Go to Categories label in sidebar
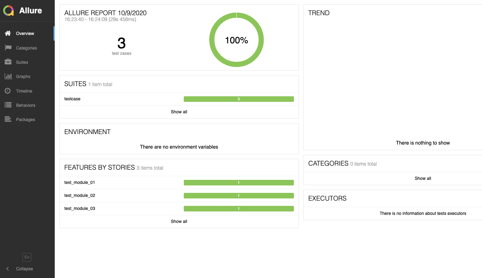The image size is (482, 278). click(x=26, y=48)
